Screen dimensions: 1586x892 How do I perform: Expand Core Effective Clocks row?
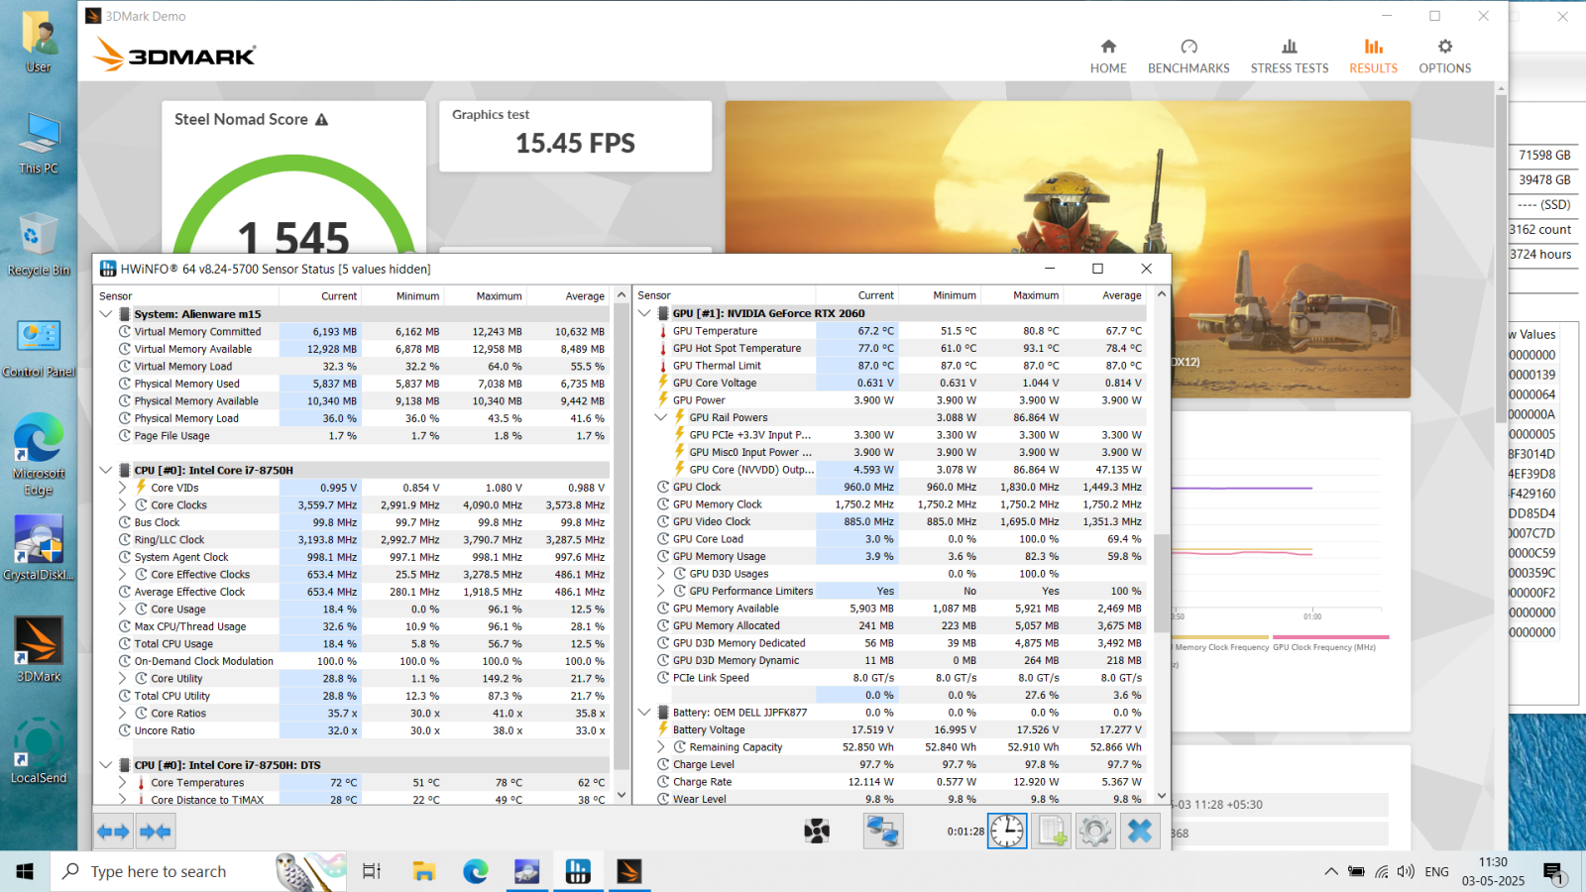(x=123, y=575)
